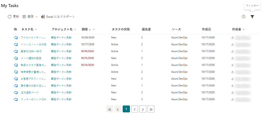This screenshot has width=262, height=117.
Task: Click the due date 10/28/2026
Action: (88, 37)
